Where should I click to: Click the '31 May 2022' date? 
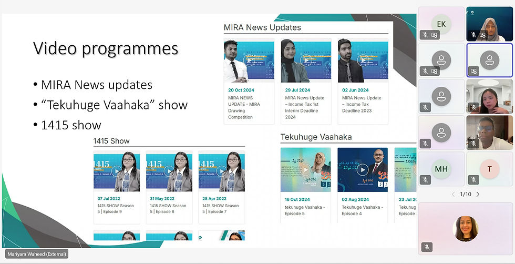[x=162, y=199]
